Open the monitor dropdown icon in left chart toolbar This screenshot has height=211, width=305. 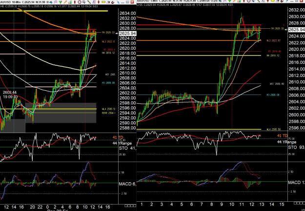click(84, 2)
